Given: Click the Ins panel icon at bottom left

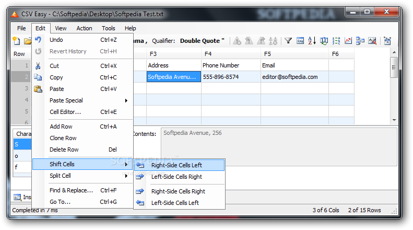Looking at the screenshot, I should pyautogui.click(x=17, y=197).
